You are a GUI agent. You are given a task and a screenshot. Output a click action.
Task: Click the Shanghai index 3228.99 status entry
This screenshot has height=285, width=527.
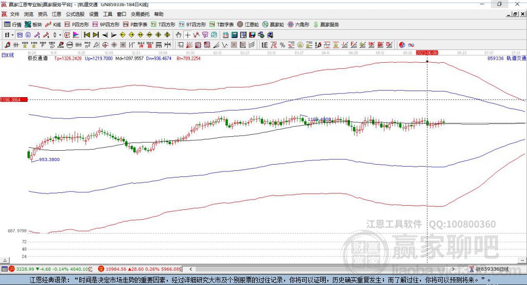(x=50, y=269)
